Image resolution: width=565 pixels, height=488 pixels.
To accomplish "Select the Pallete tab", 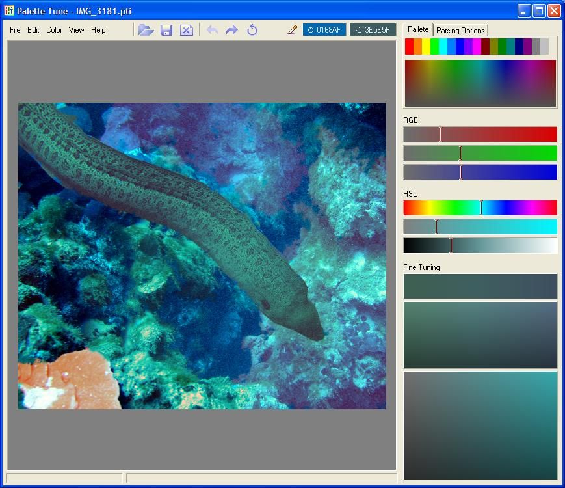I will tap(418, 29).
